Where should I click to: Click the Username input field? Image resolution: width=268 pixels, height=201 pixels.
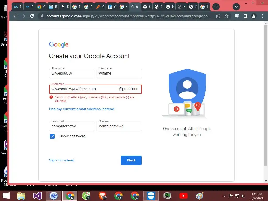tap(95, 89)
